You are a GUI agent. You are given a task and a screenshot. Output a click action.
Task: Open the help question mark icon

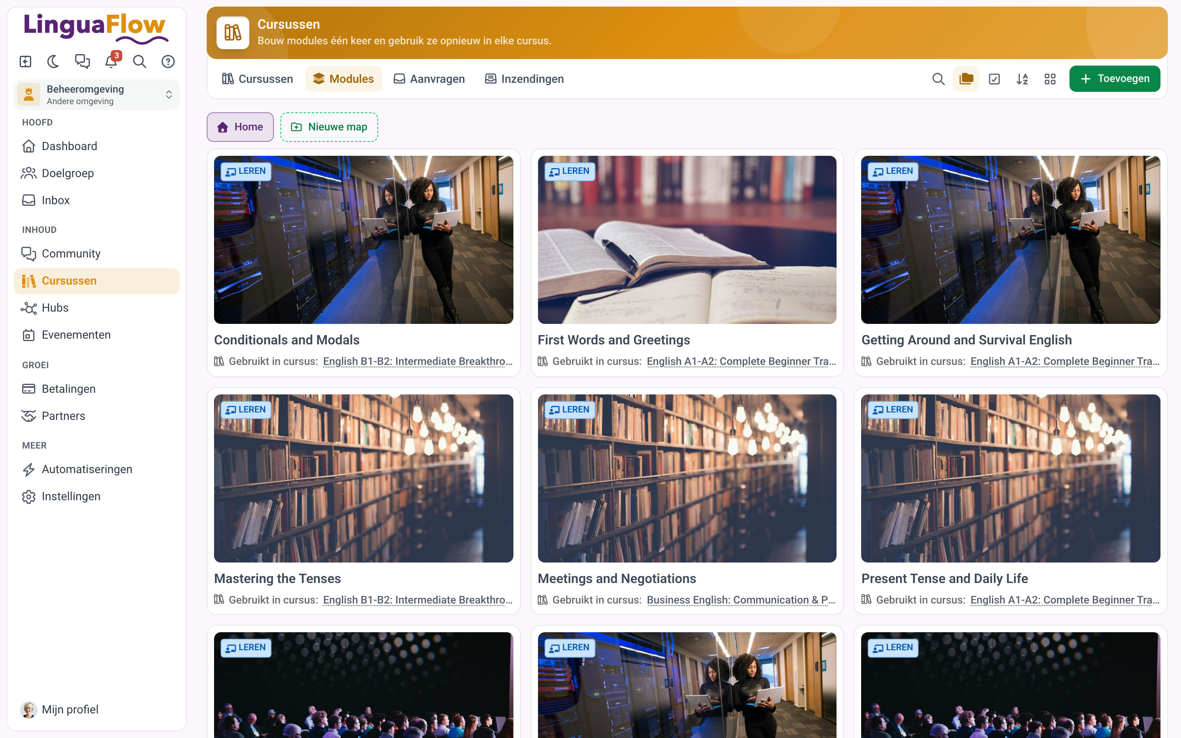[x=168, y=61]
